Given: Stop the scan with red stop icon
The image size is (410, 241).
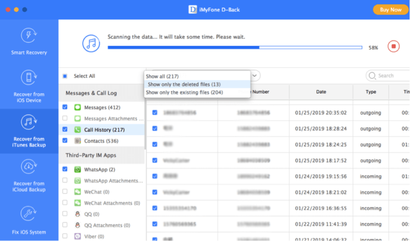Looking at the screenshot, I should click(x=393, y=46).
